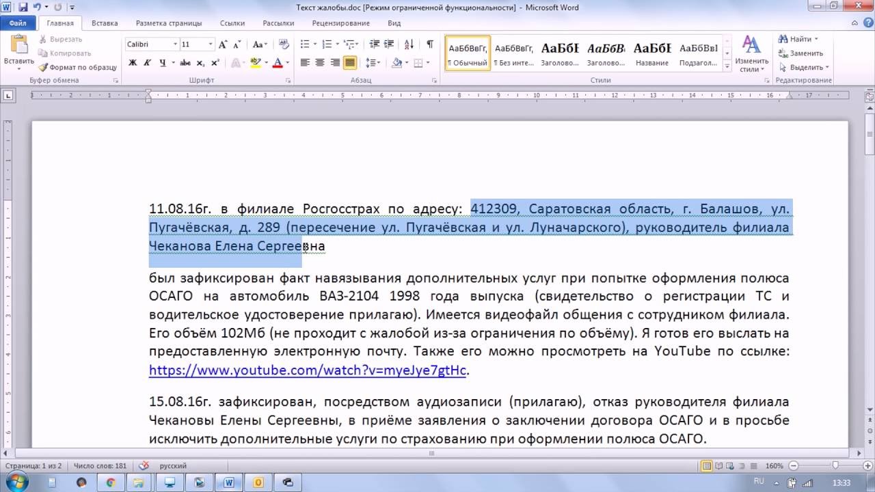The height and width of the screenshot is (492, 875).
Task: Click the spell check icon in status bar
Action: (144, 465)
